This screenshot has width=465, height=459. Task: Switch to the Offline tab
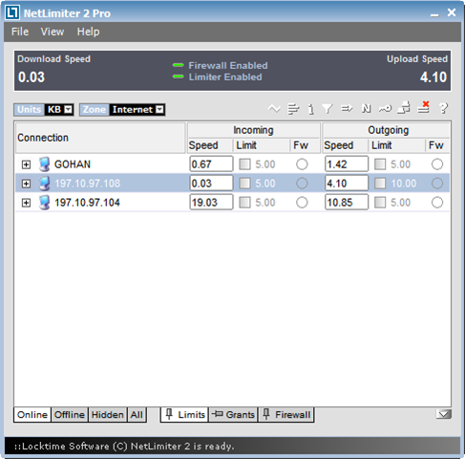70,415
